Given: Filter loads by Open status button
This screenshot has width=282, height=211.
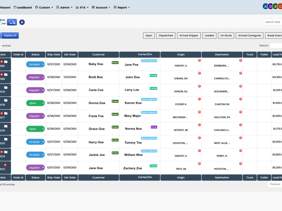Looking at the screenshot, I should pos(149,35).
